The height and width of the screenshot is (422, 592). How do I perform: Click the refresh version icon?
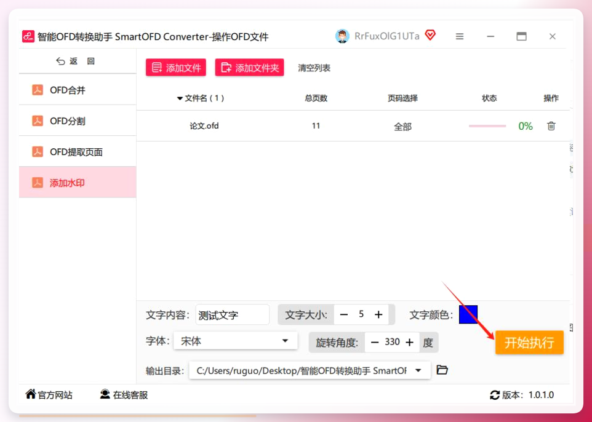495,395
